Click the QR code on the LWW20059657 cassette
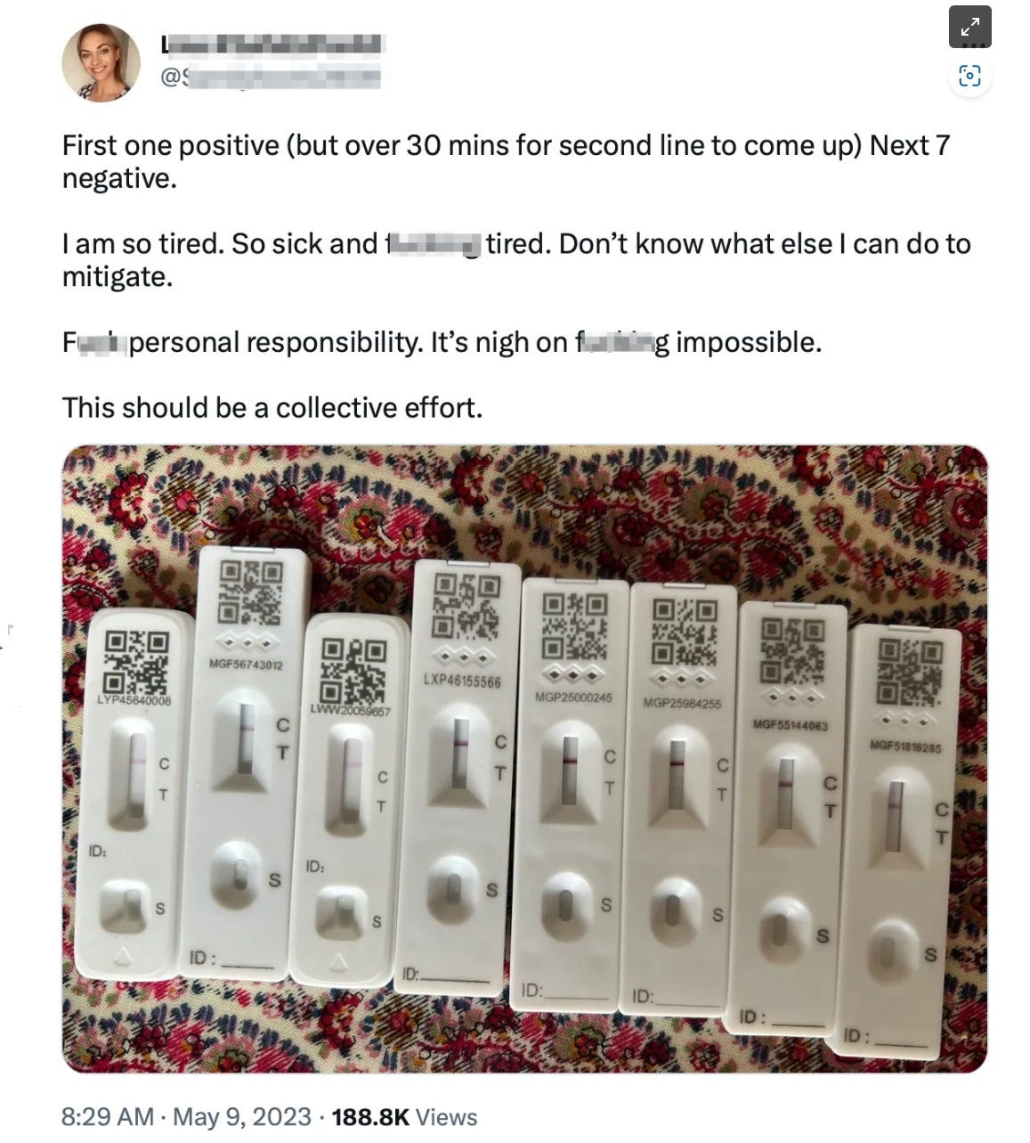This screenshot has height=1143, width=1030. point(353,670)
